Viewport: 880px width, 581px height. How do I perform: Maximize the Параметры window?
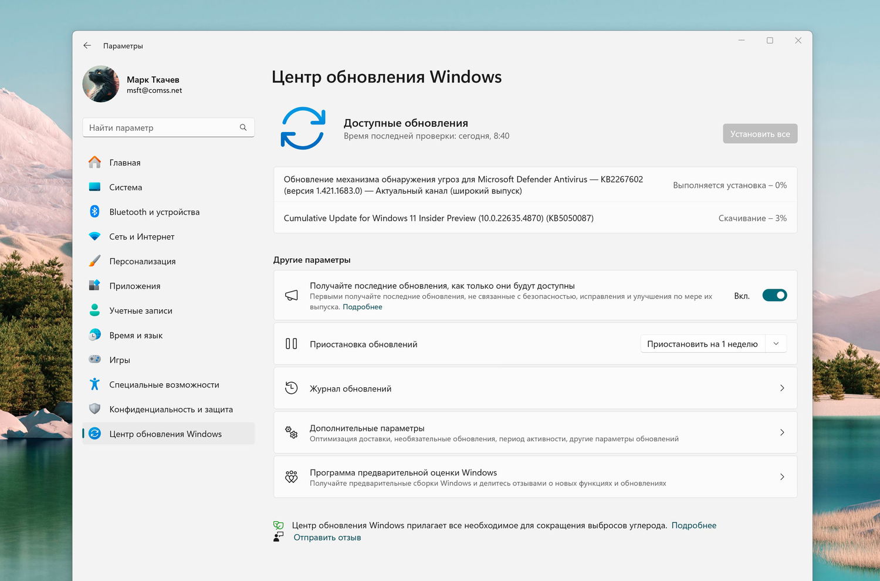click(x=770, y=40)
